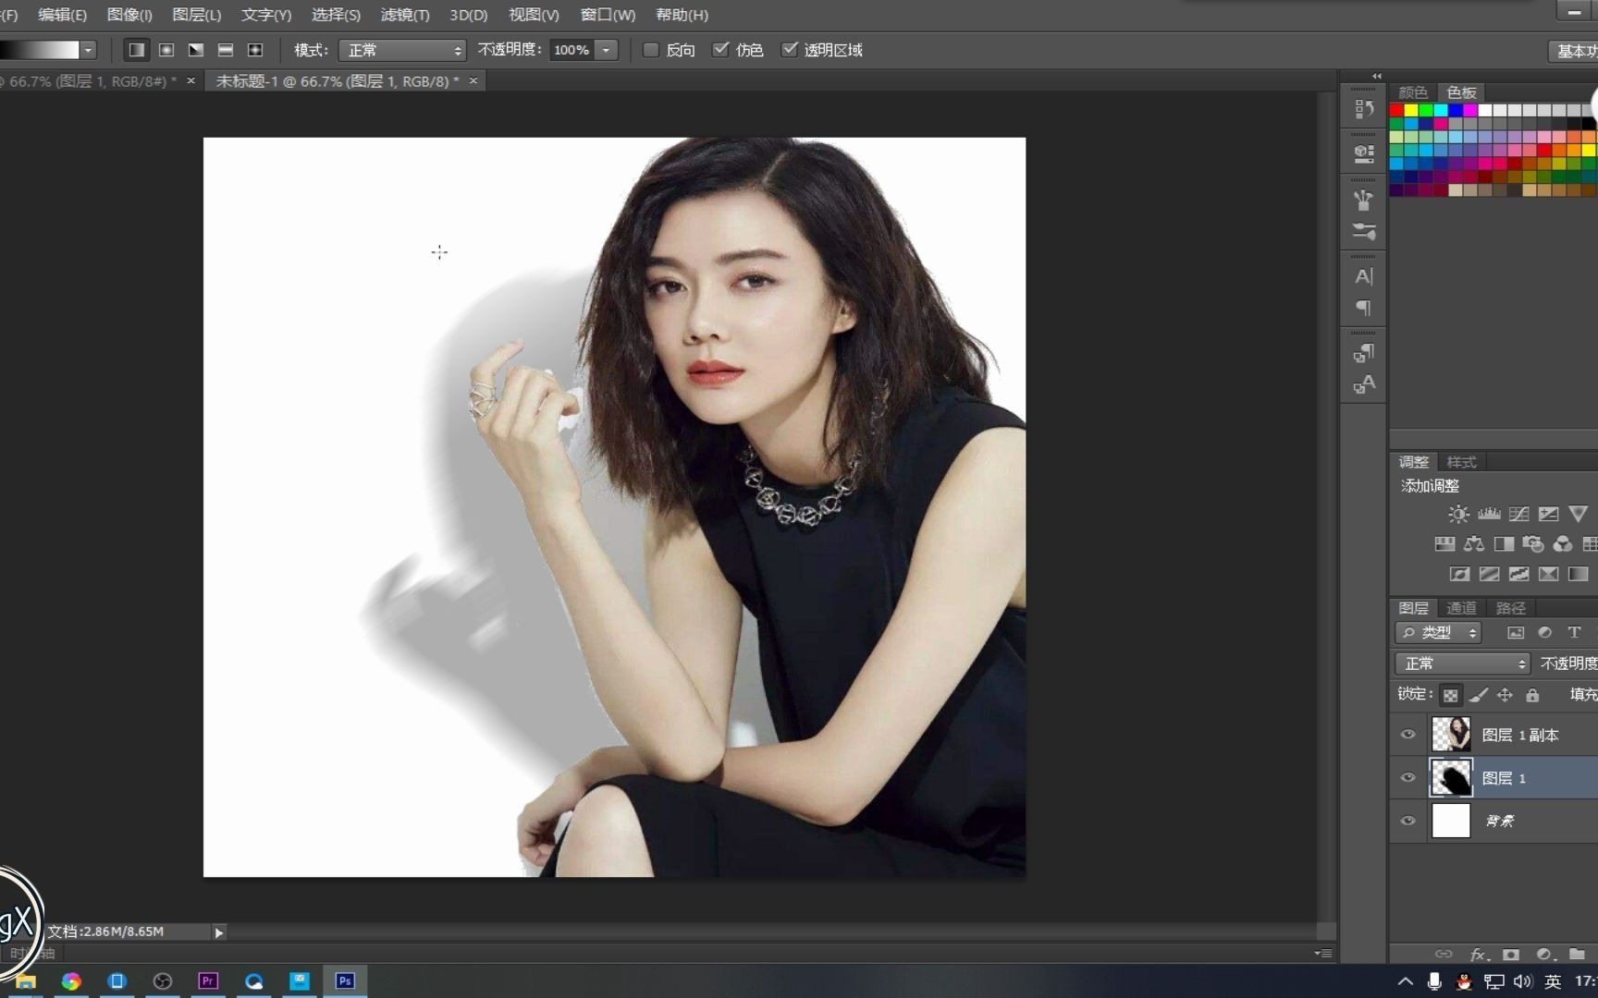The width and height of the screenshot is (1598, 998).
Task: Create new fill or adjustment layer icon
Action: [x=1544, y=955]
